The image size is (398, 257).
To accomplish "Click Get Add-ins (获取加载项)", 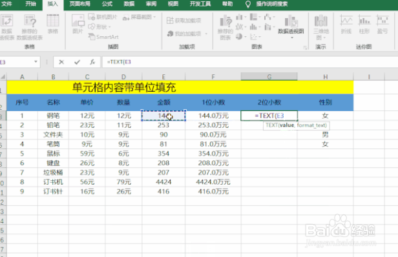I will click(x=183, y=21).
